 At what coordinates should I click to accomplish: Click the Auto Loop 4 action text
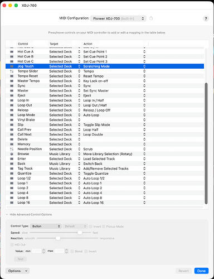click(x=93, y=193)
